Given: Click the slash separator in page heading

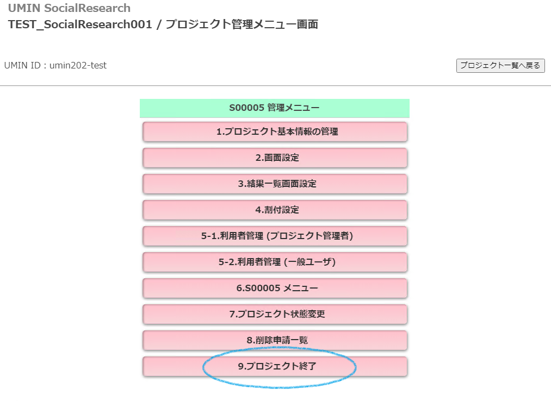Looking at the screenshot, I should tap(158, 24).
